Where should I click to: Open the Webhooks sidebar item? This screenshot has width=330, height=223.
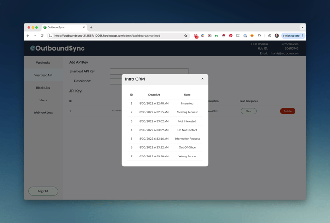(43, 63)
